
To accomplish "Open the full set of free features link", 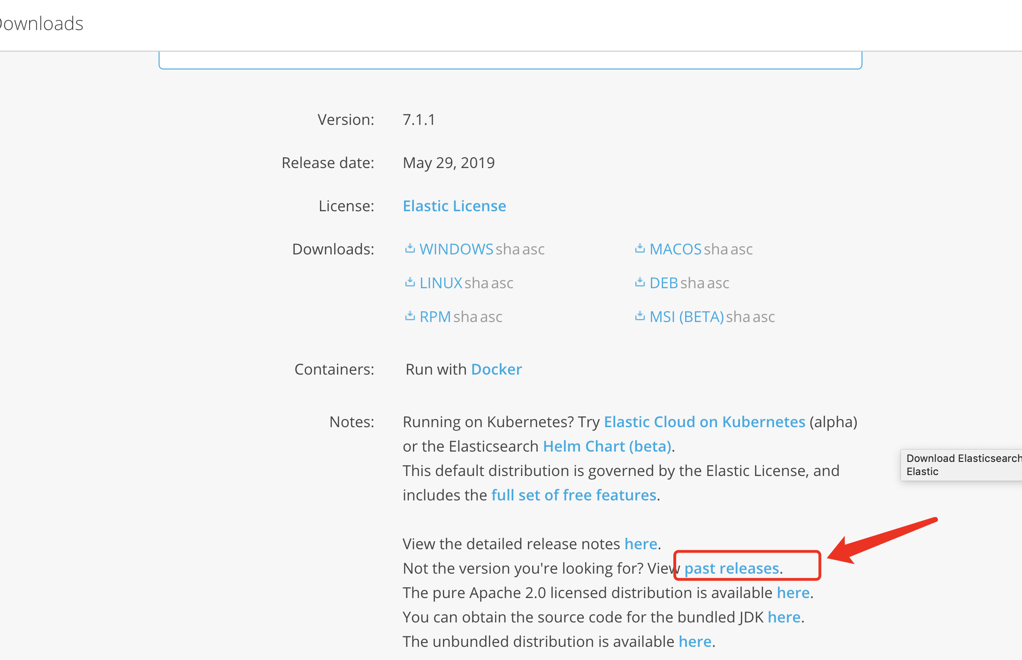I will pyautogui.click(x=574, y=495).
